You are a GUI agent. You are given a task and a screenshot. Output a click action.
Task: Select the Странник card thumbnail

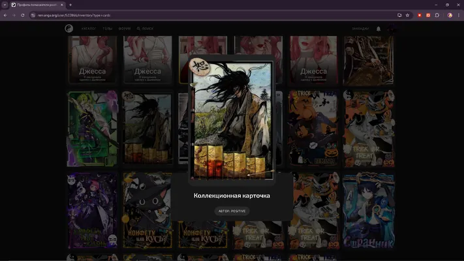coord(369,210)
